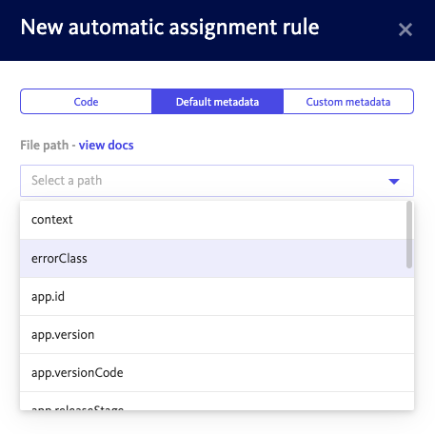435x434 pixels.
Task: Select the Default metadata tab
Action: pyautogui.click(x=217, y=102)
